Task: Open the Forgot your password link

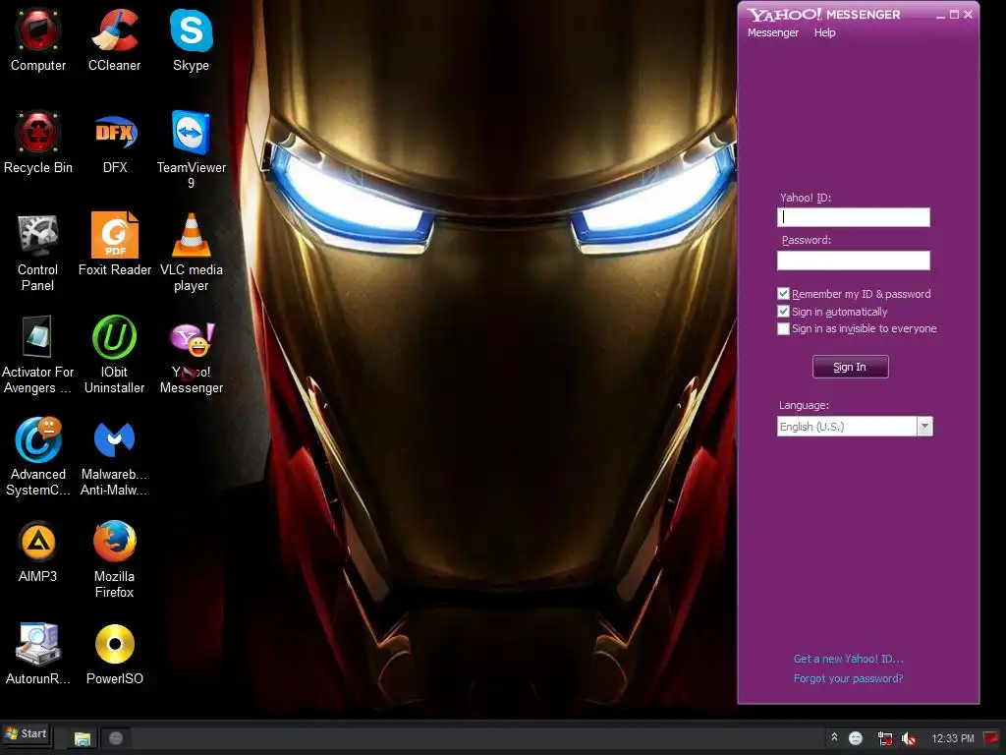Action: click(x=848, y=678)
